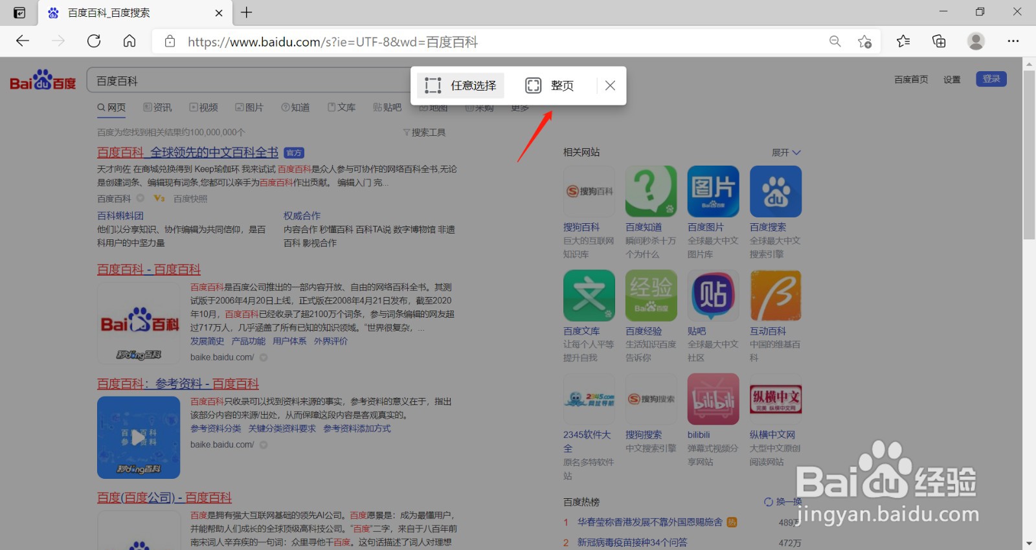Open result 百度(百度公司) - 百度百科

pyautogui.click(x=164, y=498)
